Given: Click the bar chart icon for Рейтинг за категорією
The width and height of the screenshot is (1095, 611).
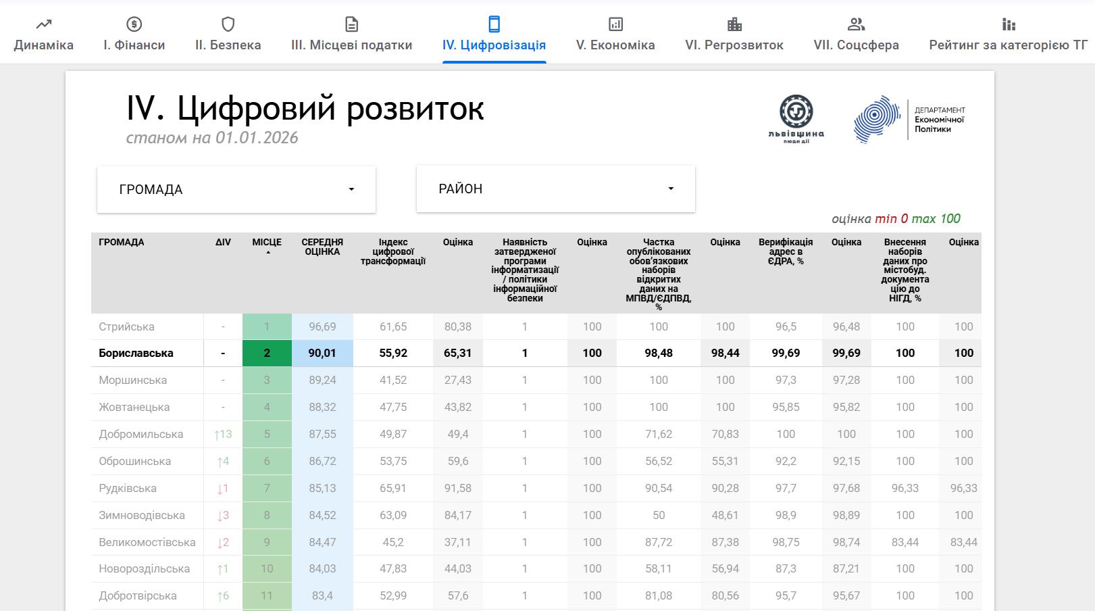Looking at the screenshot, I should (x=1009, y=24).
